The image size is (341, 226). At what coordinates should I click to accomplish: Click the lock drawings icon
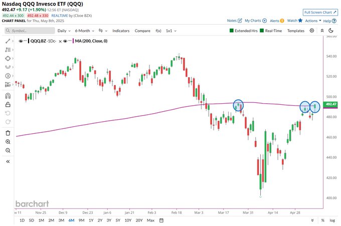coord(8,104)
